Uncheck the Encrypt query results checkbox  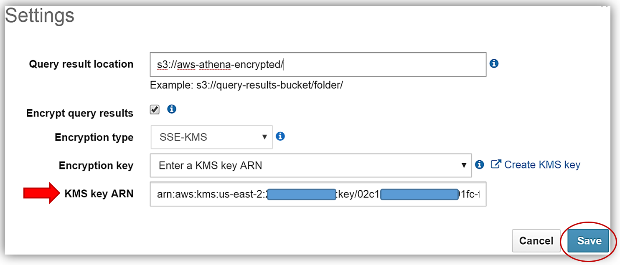(155, 110)
